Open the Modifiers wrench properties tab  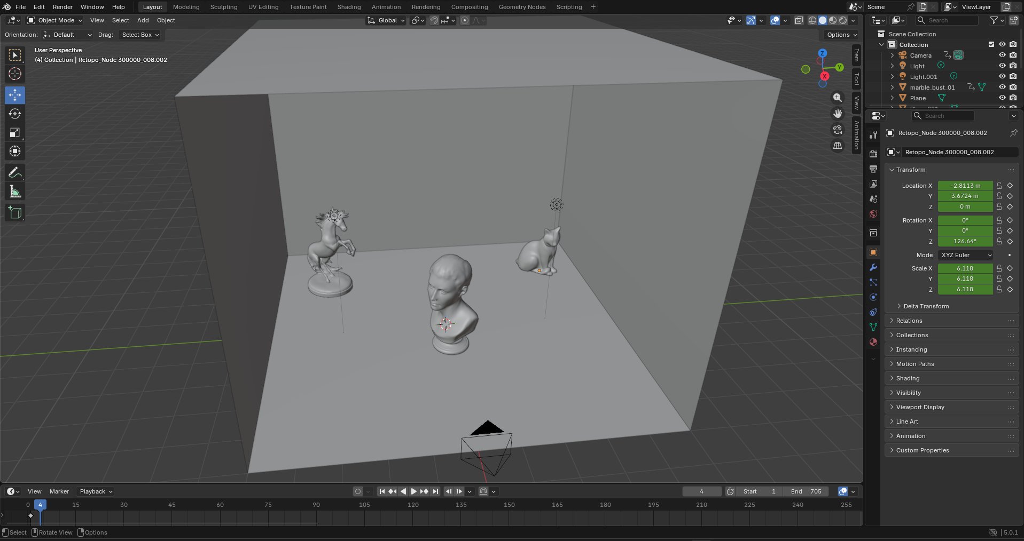(x=873, y=267)
